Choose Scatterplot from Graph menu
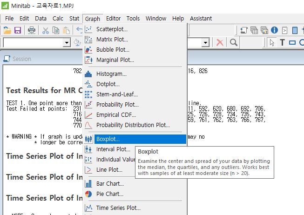This screenshot has width=304, height=215. coord(135,29)
